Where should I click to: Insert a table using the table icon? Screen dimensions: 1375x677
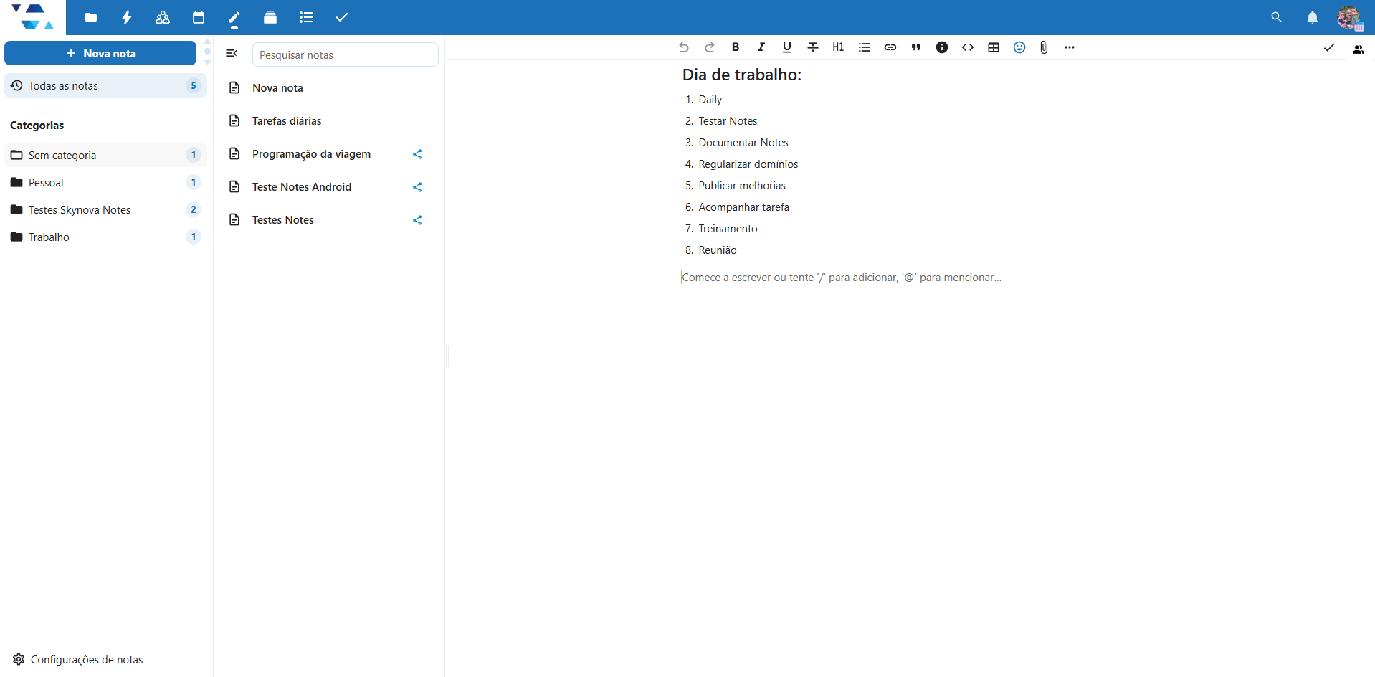(x=993, y=47)
